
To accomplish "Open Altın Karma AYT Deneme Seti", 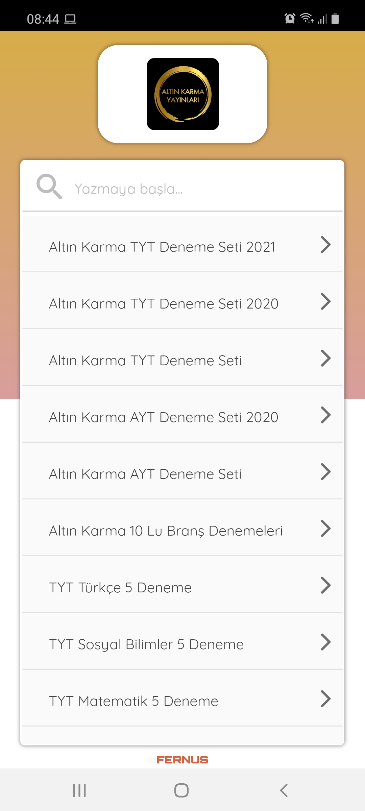I will tap(182, 471).
